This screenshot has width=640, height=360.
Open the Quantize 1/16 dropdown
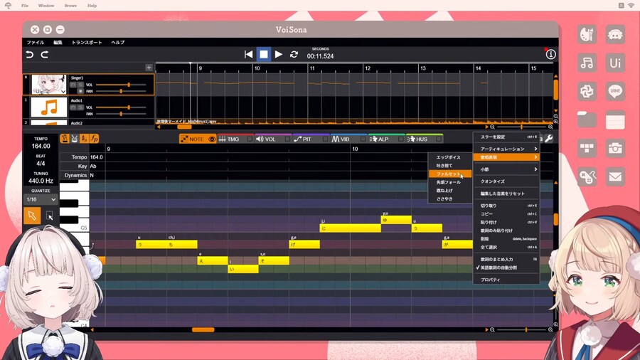(41, 200)
